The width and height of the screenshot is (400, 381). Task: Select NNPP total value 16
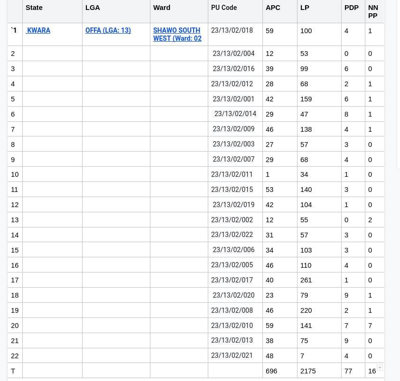(x=372, y=371)
